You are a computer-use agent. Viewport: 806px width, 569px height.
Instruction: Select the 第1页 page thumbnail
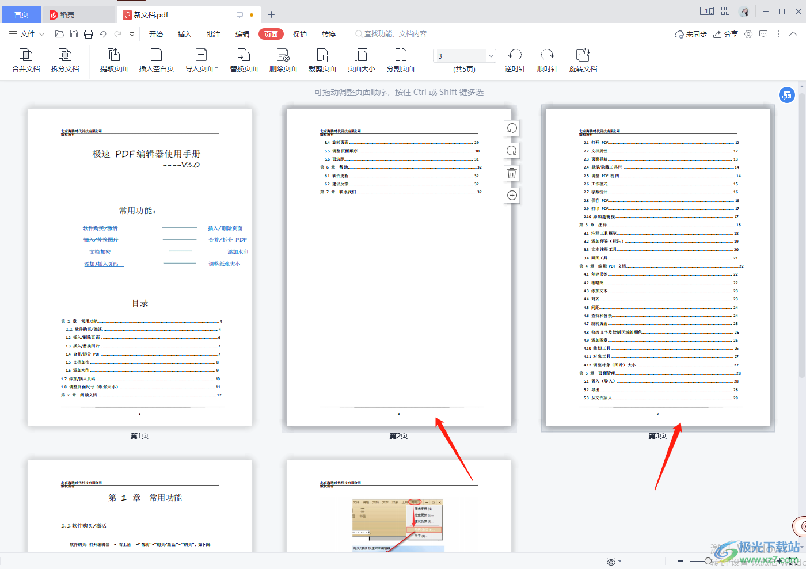(140, 267)
